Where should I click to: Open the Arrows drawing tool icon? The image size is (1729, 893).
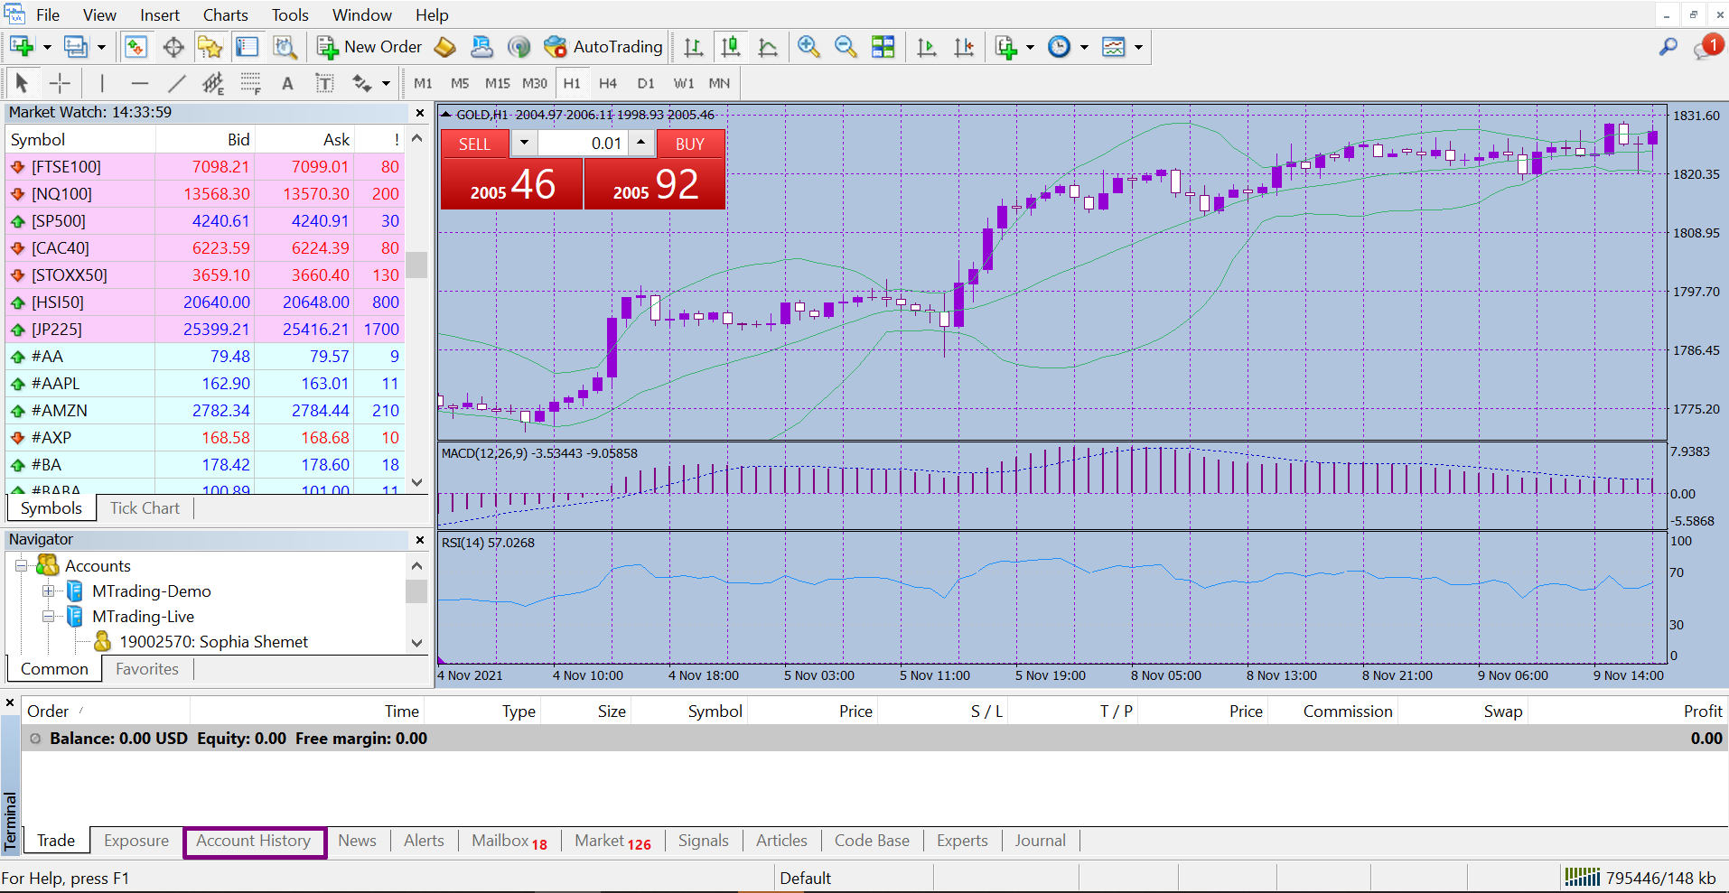click(362, 83)
